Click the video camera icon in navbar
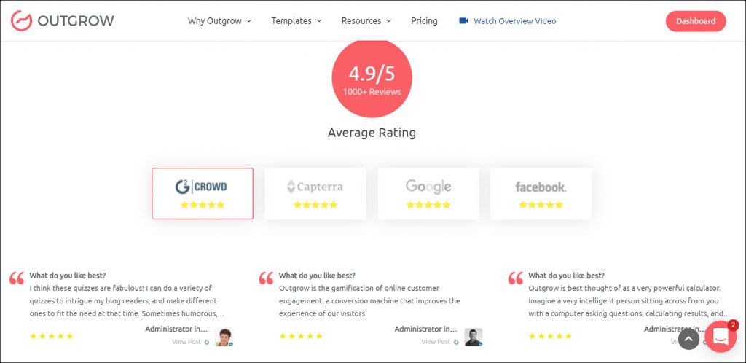Screen dimensions: 746x363 [x=463, y=21]
